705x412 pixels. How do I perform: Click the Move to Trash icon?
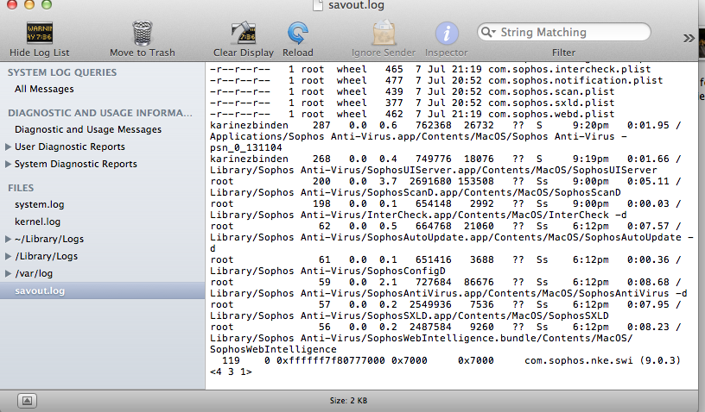tap(142, 33)
